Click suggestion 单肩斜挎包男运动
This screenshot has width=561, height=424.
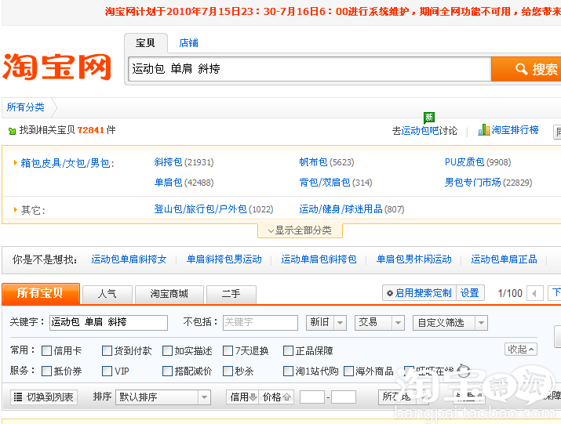(224, 259)
